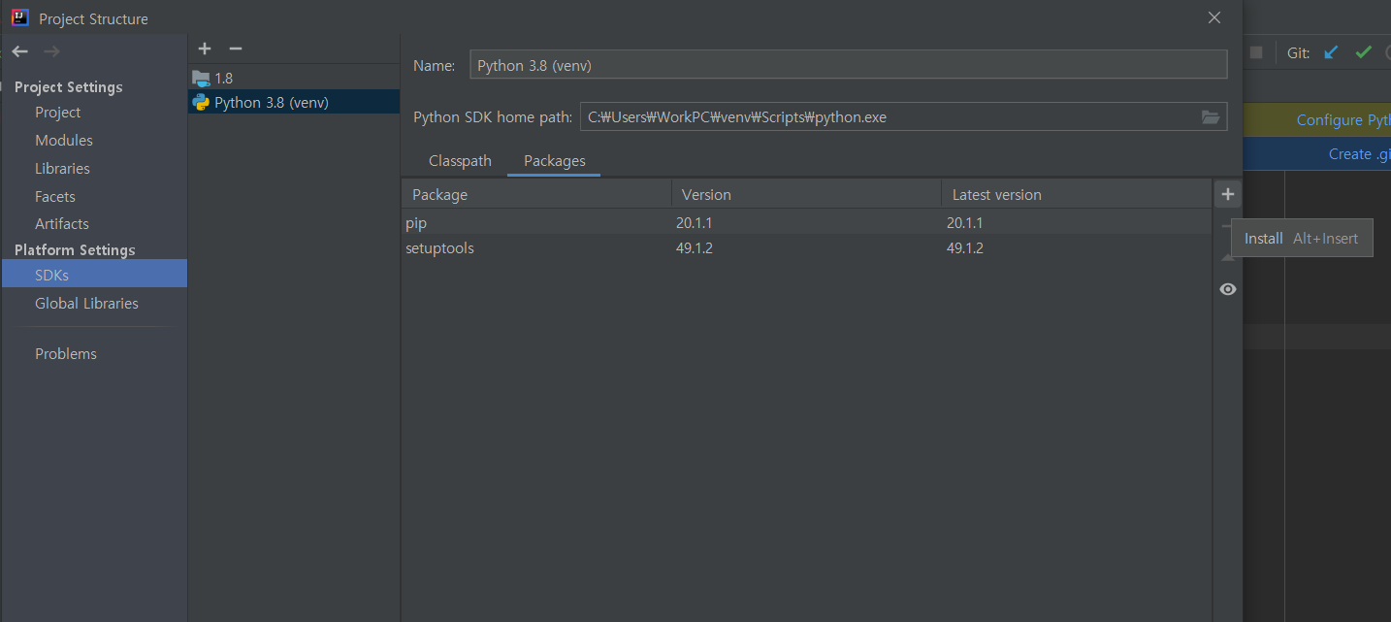Select the pip package row

(807, 223)
